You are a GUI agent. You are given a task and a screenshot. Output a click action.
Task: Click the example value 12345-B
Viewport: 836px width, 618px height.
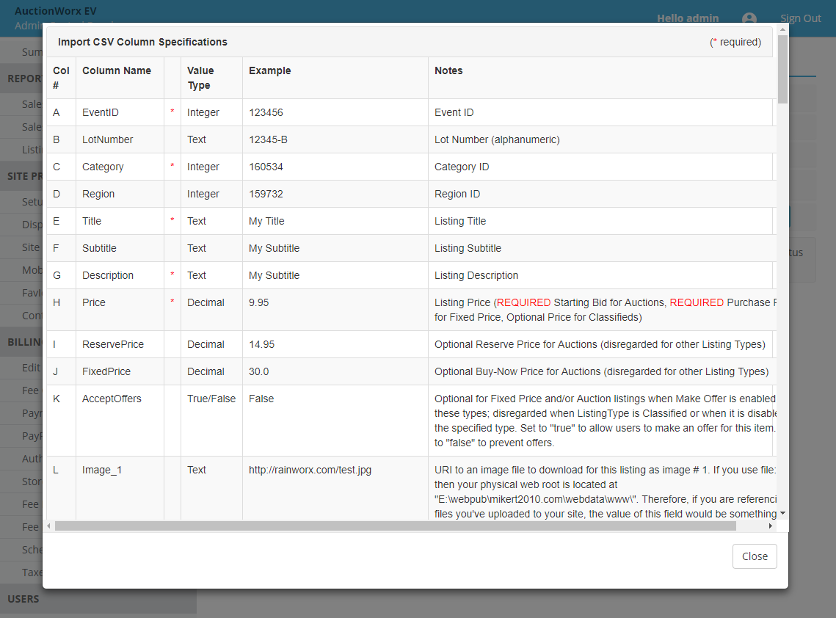(x=268, y=139)
